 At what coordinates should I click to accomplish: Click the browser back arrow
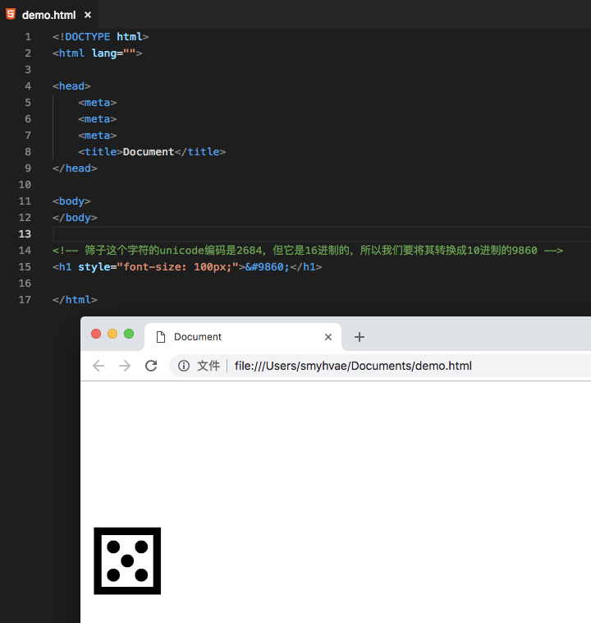click(x=98, y=366)
